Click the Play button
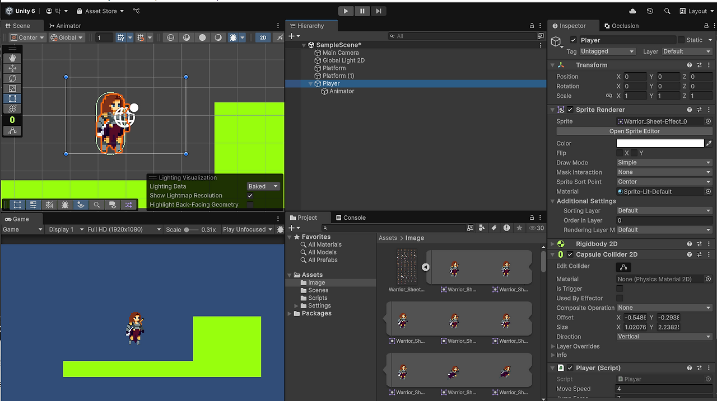 346,11
